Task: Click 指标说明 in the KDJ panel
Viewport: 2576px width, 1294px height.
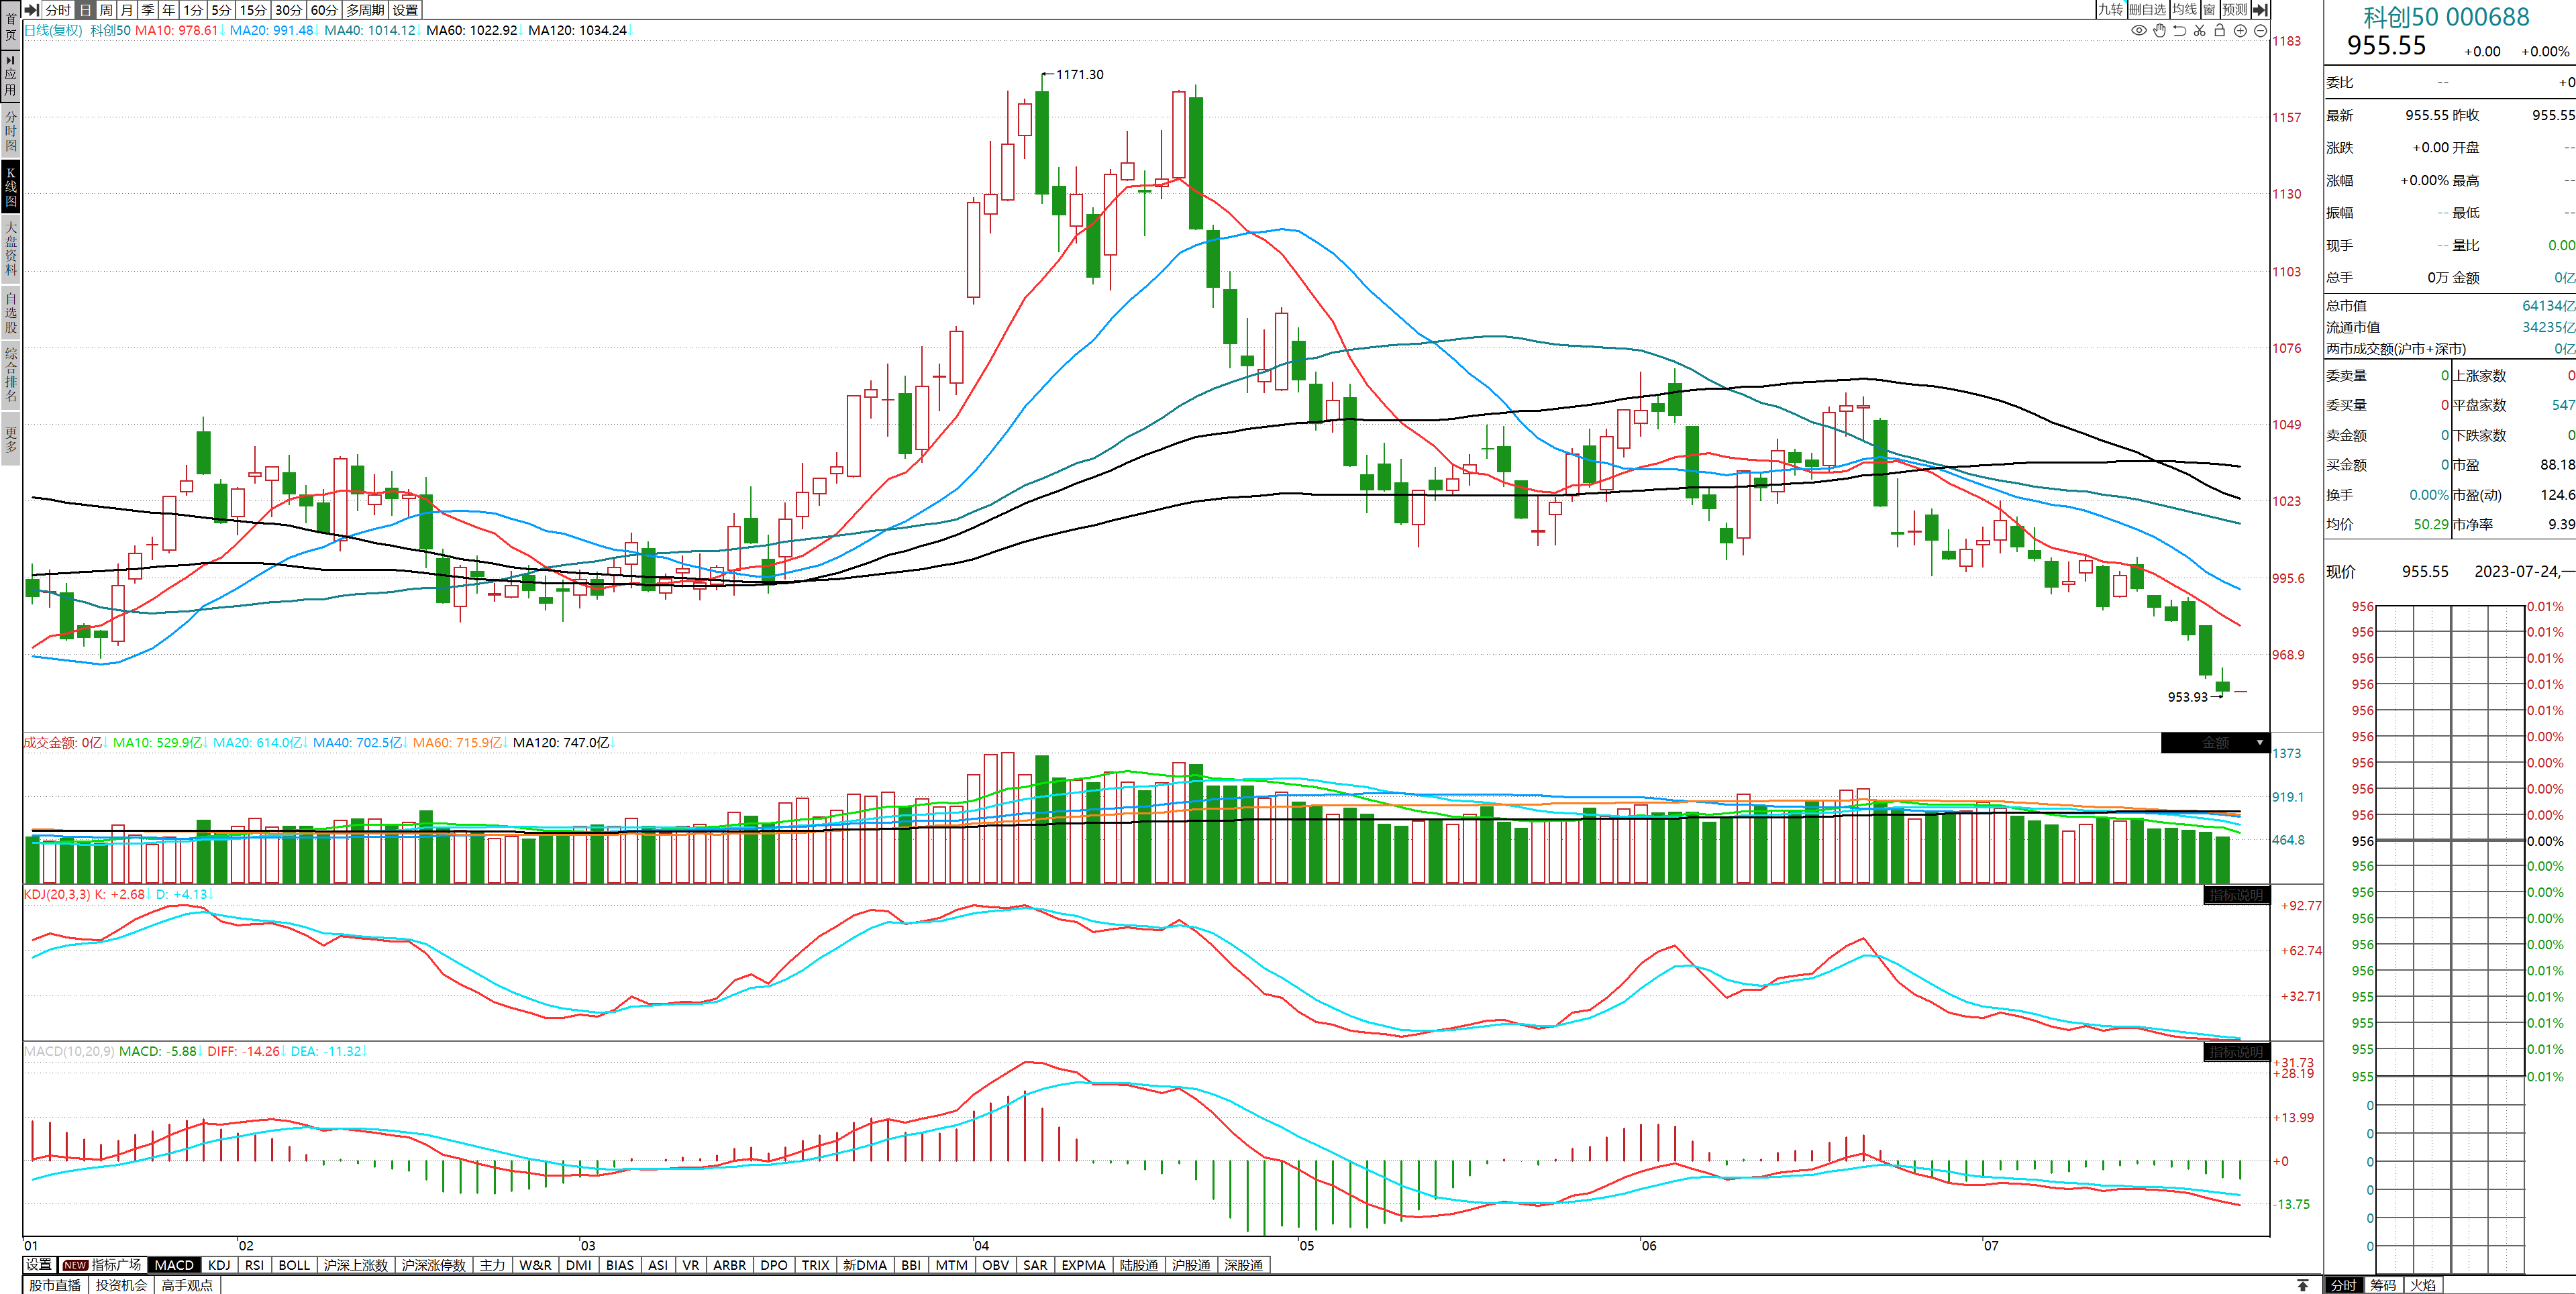Action: click(x=2236, y=895)
